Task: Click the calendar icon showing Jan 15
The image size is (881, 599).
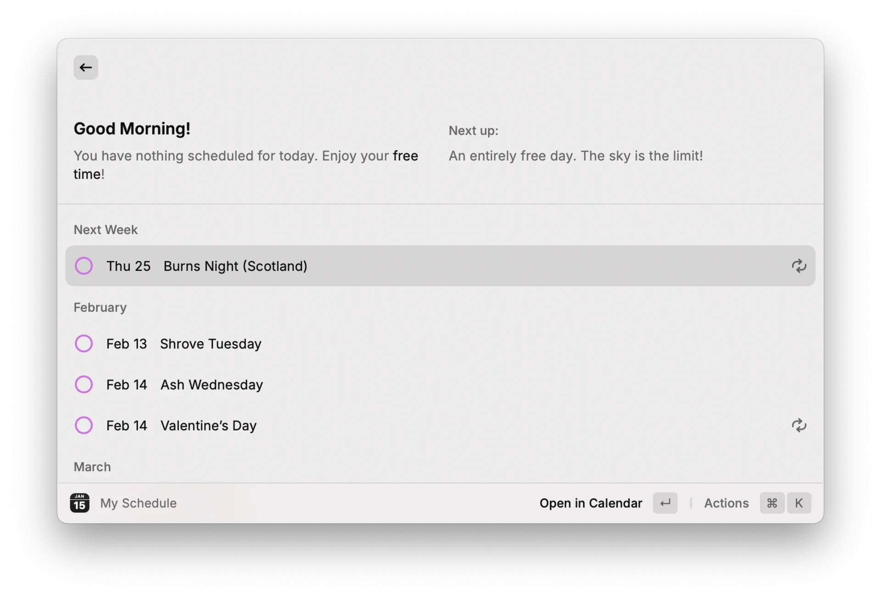Action: pyautogui.click(x=79, y=503)
